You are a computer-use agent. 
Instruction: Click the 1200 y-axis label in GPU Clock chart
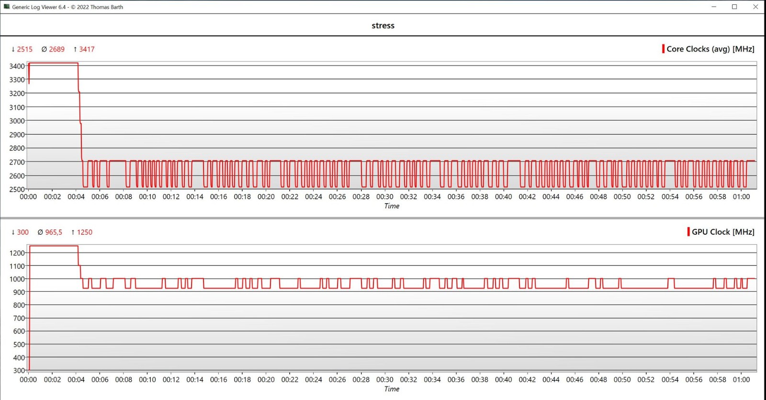tap(17, 253)
